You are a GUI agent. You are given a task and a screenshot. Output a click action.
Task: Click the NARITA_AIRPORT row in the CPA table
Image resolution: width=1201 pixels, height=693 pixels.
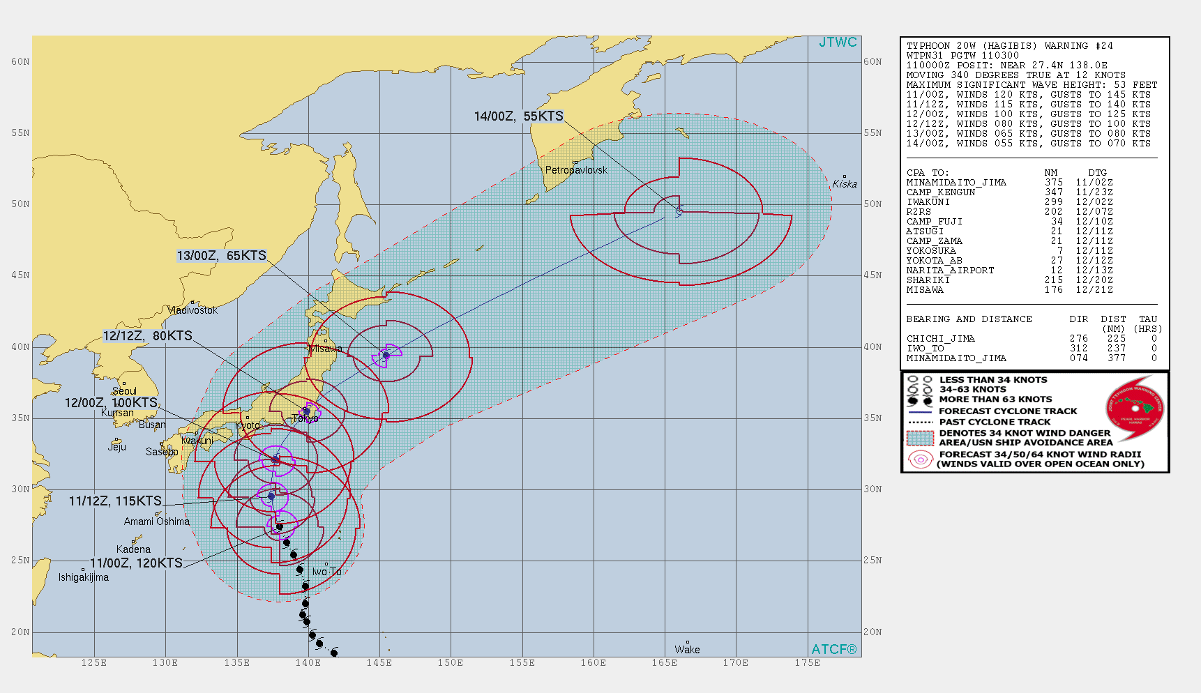(x=1009, y=271)
